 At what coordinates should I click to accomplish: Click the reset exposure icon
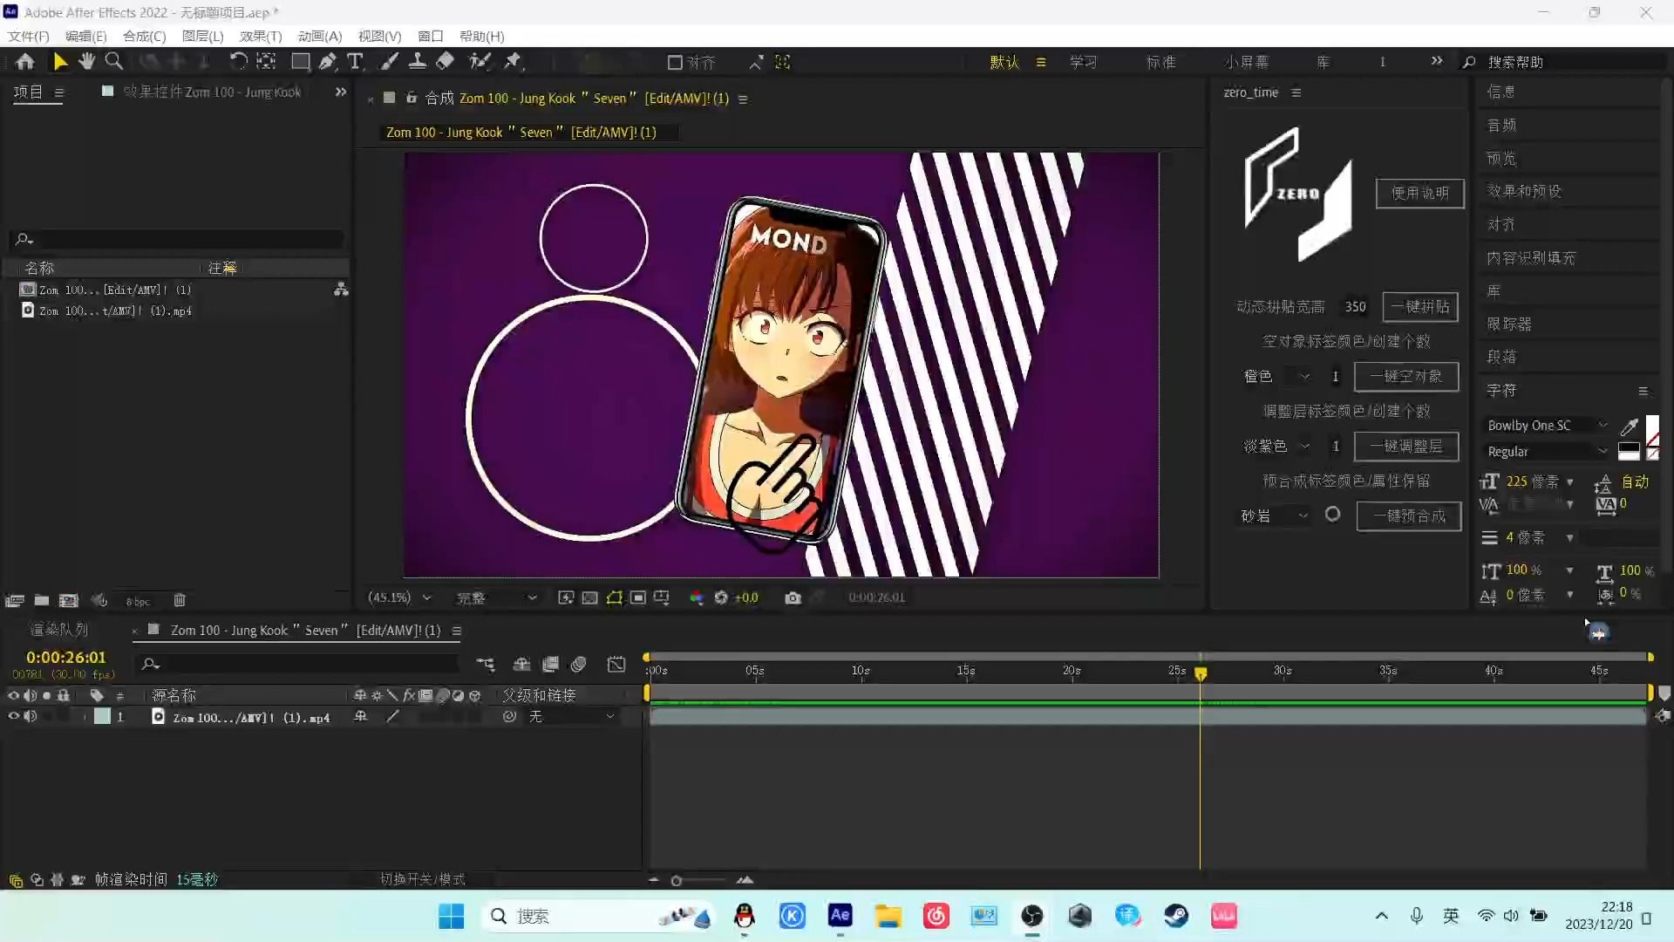[x=721, y=597]
